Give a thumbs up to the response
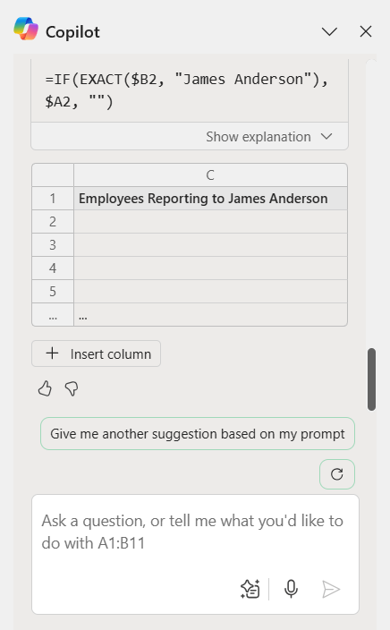The height and width of the screenshot is (630, 390). [x=45, y=388]
